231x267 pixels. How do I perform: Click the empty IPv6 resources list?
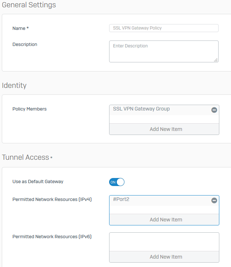coord(164,242)
